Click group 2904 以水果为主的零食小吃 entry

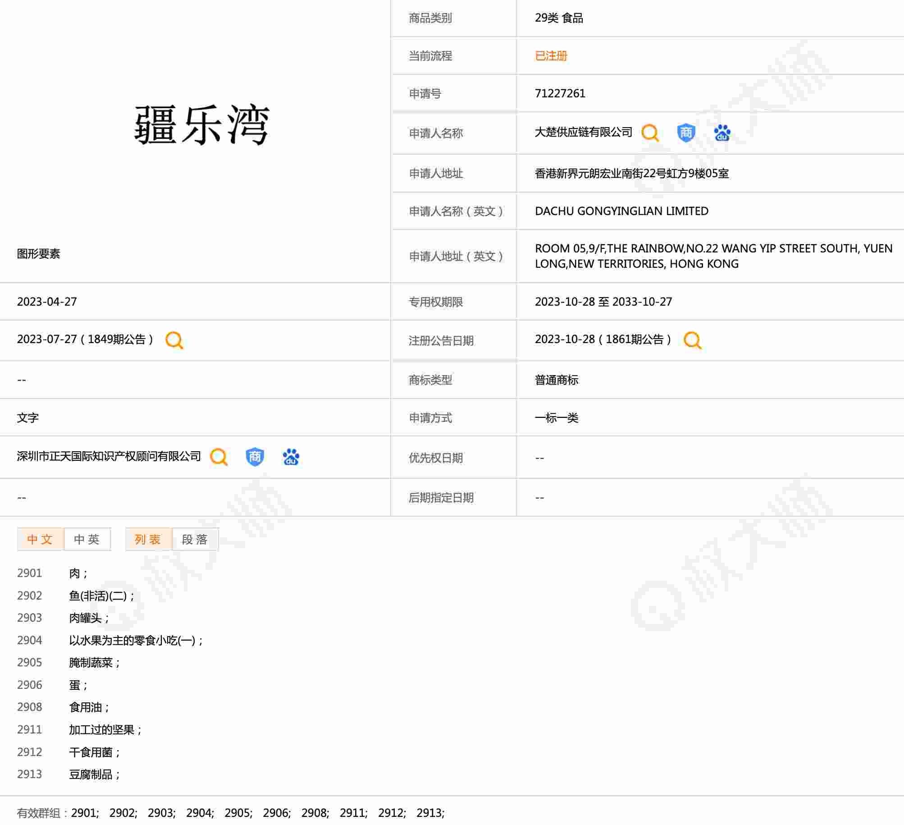135,640
